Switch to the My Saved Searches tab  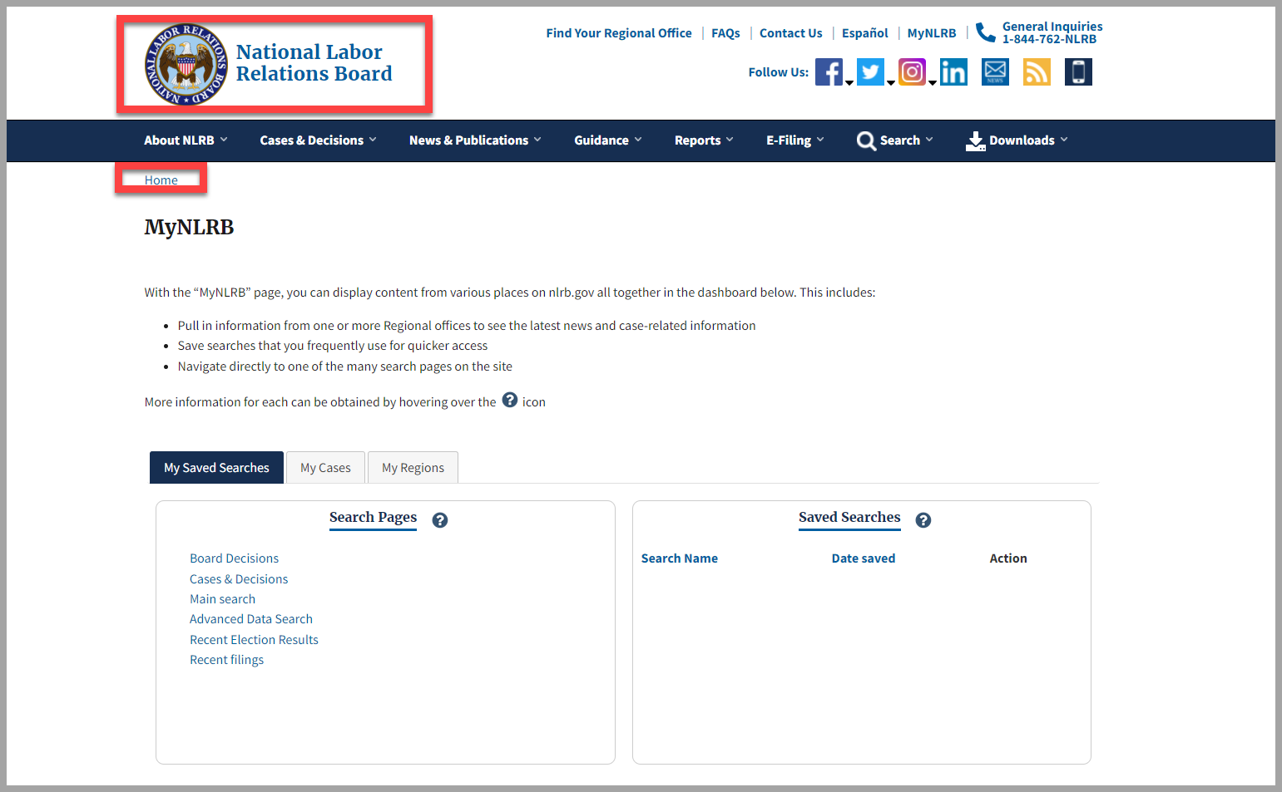pyautogui.click(x=216, y=468)
